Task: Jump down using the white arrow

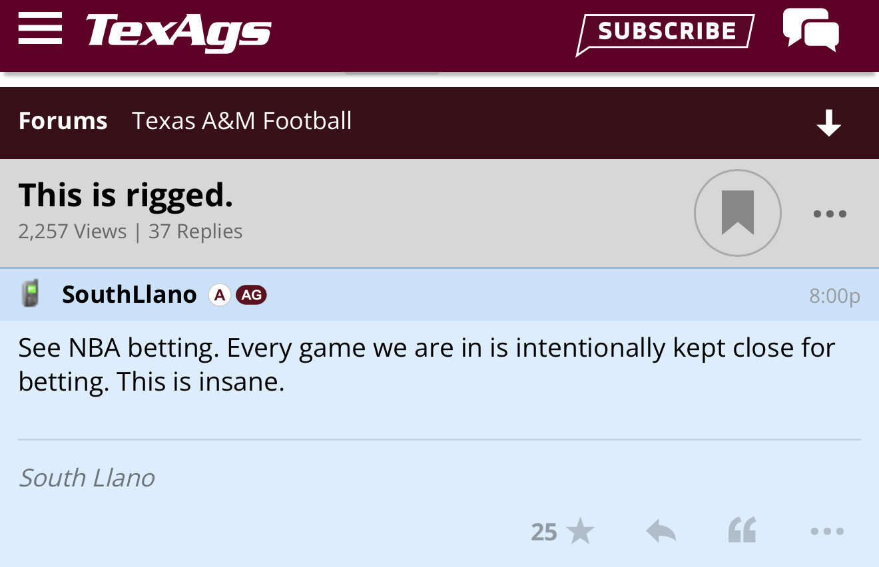Action: [828, 123]
